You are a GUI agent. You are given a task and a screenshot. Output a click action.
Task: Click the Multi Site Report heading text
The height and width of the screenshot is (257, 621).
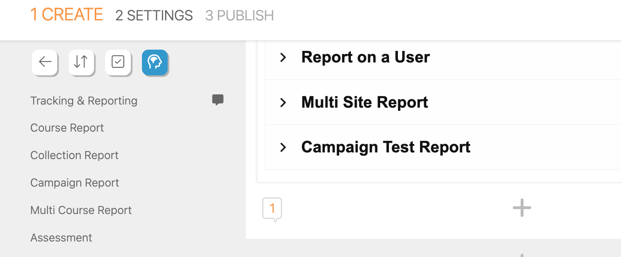[365, 103]
